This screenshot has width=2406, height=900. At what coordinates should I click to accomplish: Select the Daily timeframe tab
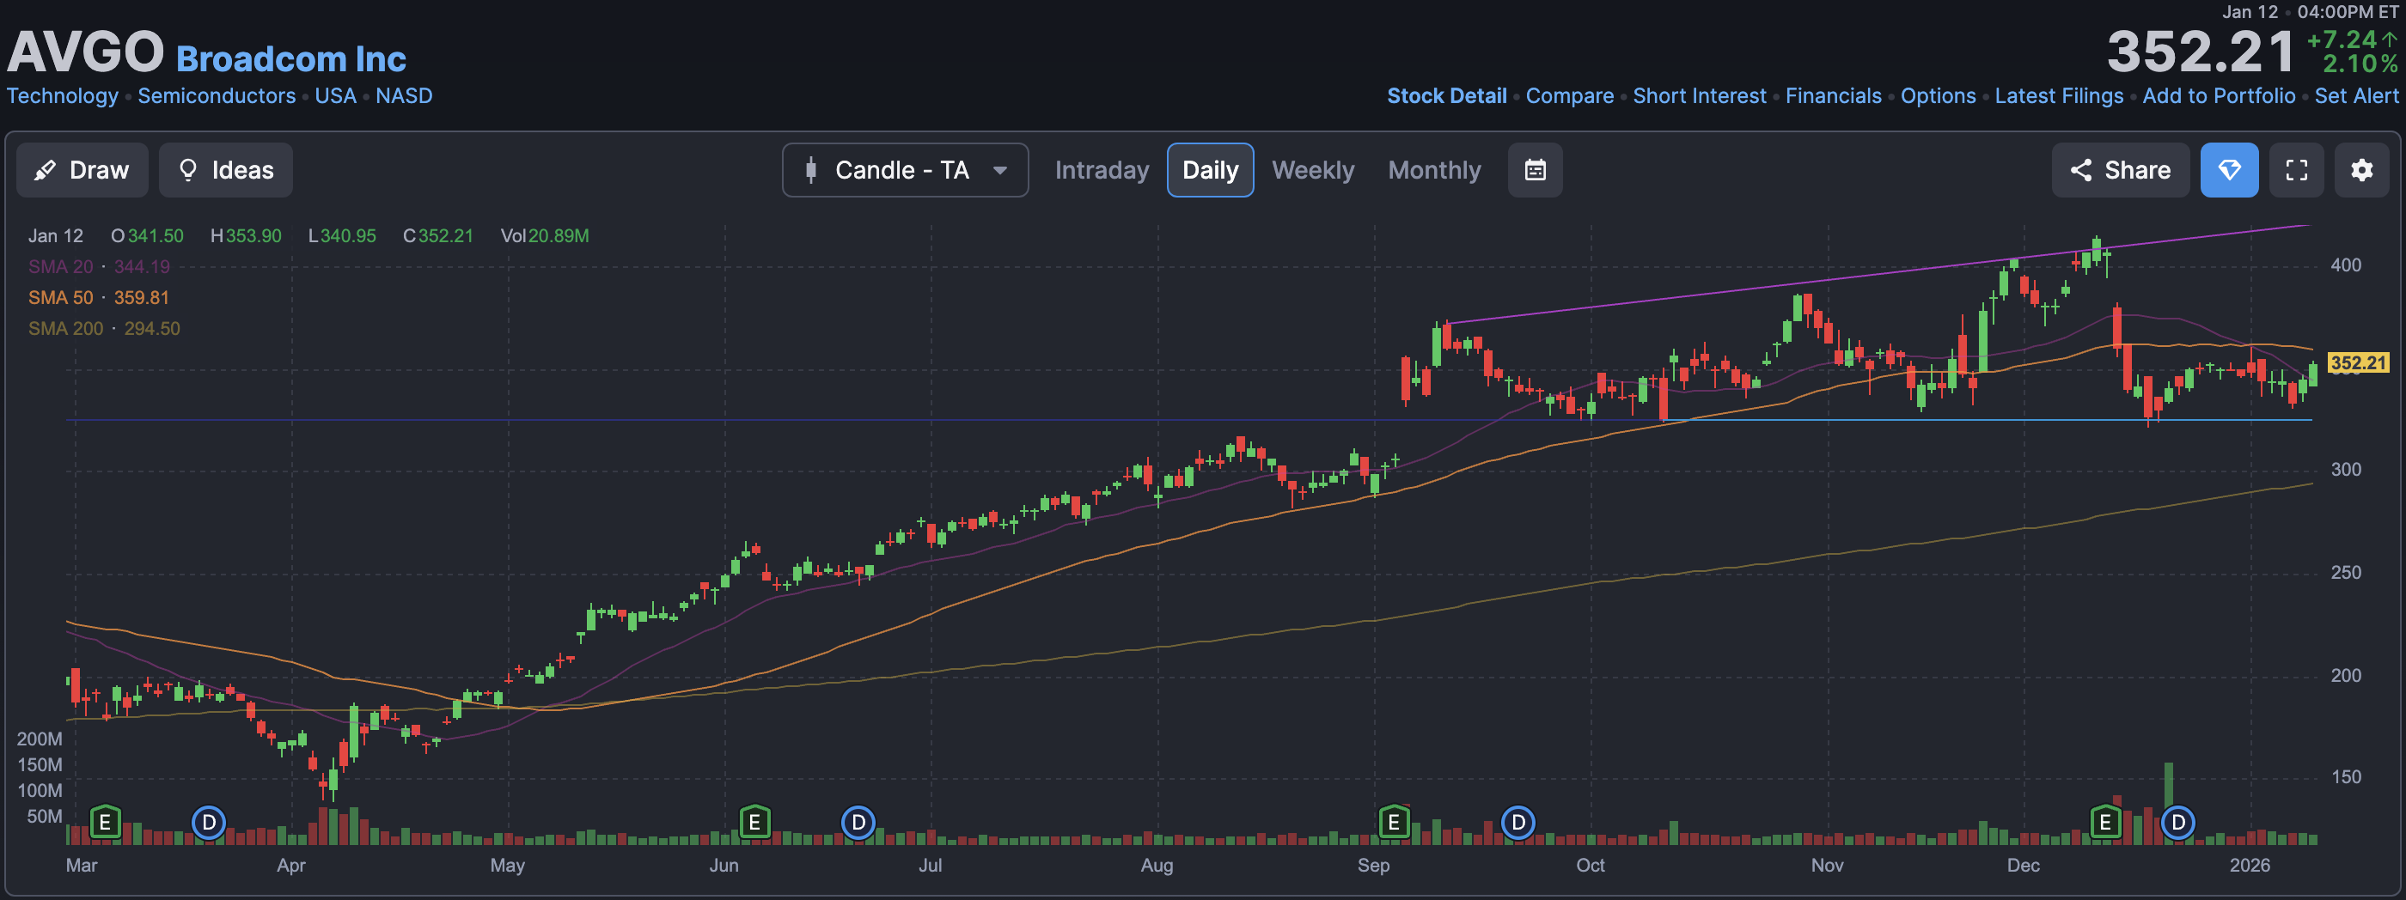(x=1210, y=170)
